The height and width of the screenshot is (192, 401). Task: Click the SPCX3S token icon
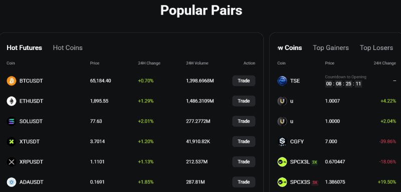tap(282, 182)
